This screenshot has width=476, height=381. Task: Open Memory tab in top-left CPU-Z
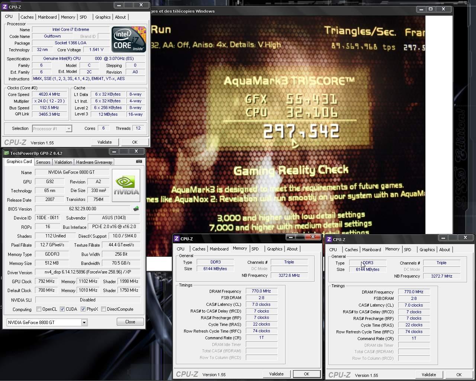pyautogui.click(x=68, y=17)
